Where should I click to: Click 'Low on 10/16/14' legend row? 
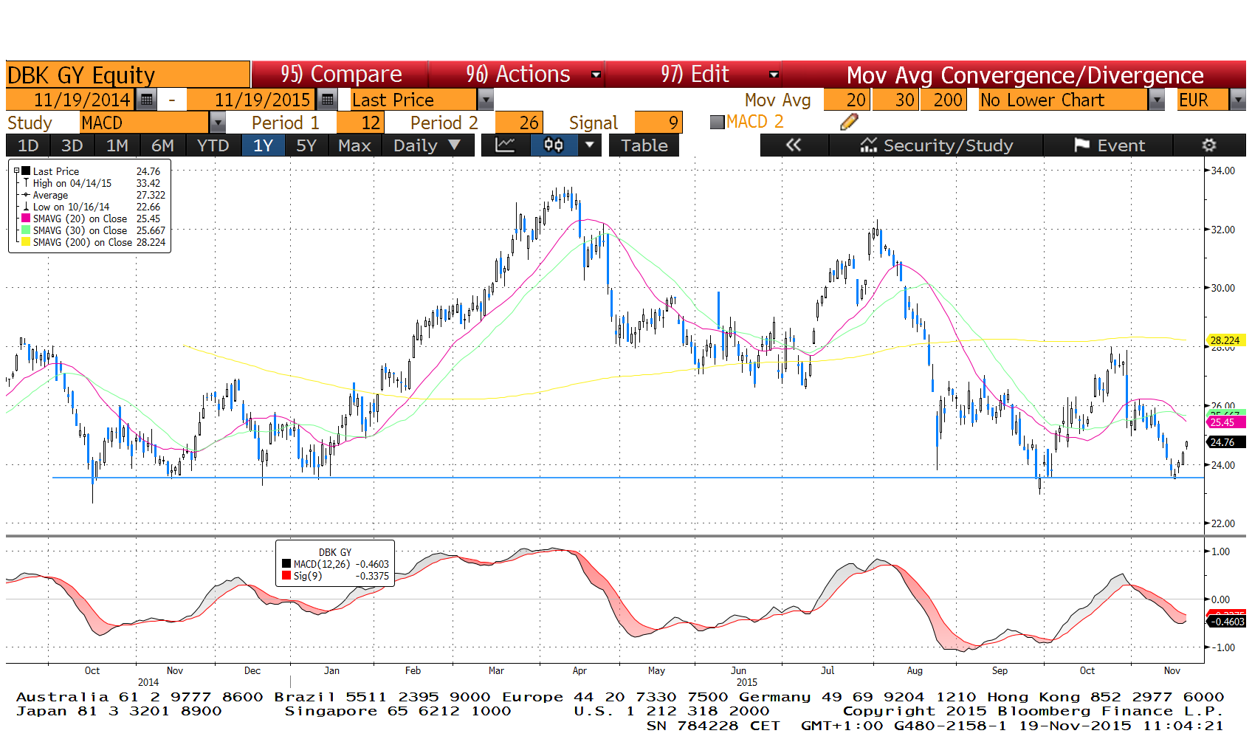[x=89, y=207]
